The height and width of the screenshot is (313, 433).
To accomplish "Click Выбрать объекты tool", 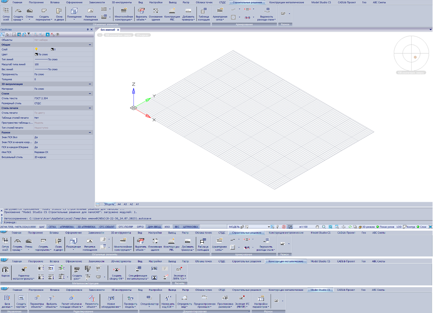I will (x=51, y=301).
